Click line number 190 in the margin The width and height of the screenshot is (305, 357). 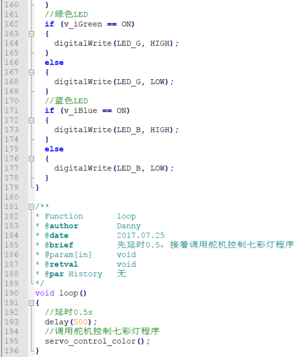tap(12, 293)
